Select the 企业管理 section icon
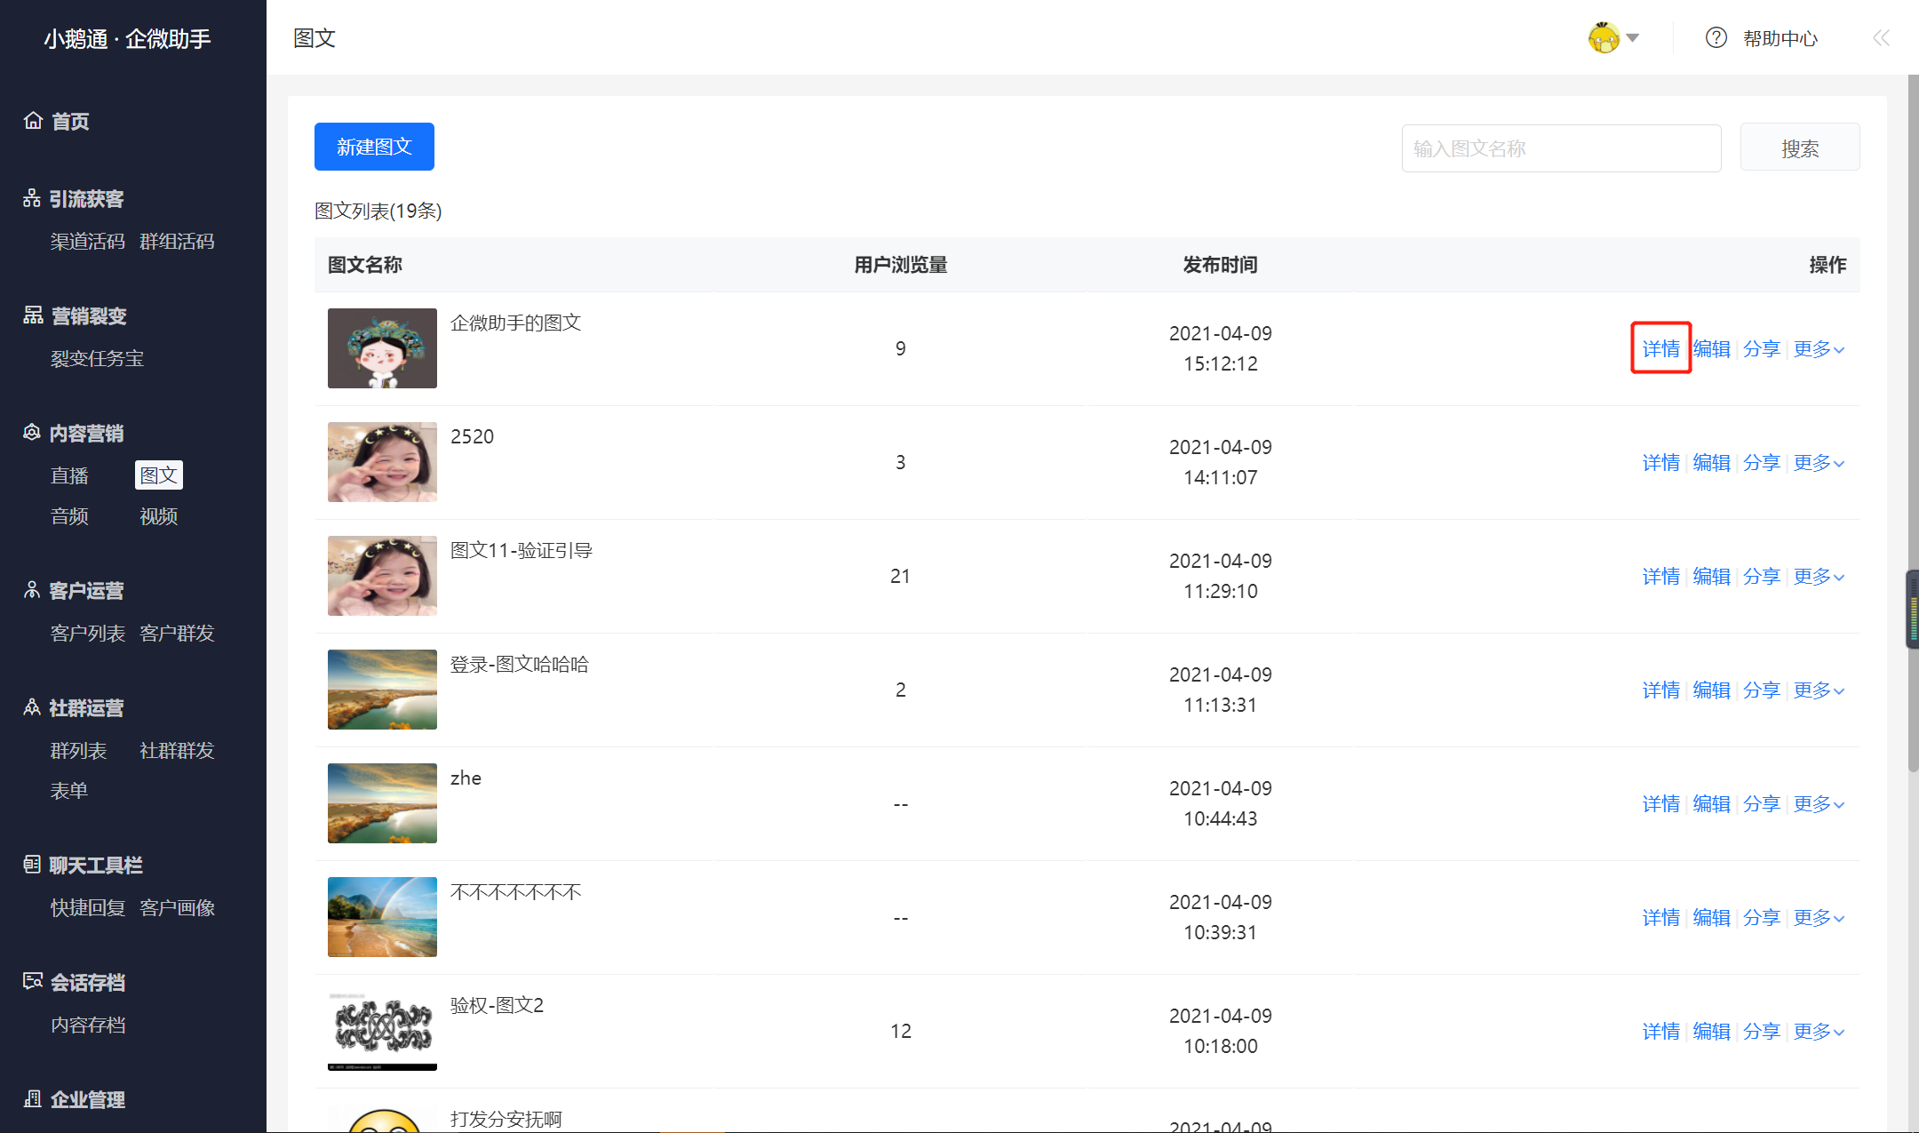The width and height of the screenshot is (1919, 1133). click(x=33, y=1099)
